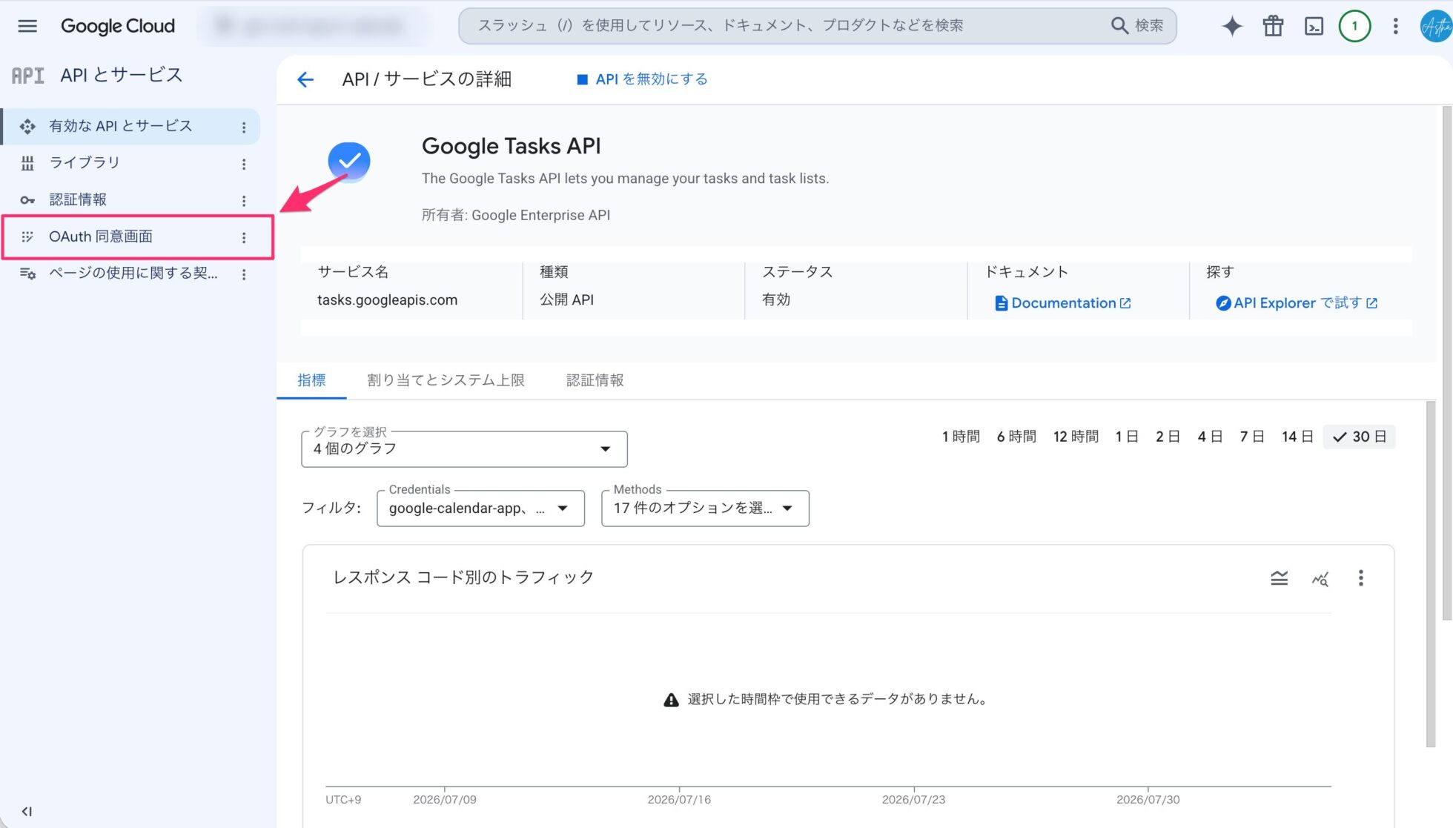Open the hamburger navigation menu

(27, 26)
